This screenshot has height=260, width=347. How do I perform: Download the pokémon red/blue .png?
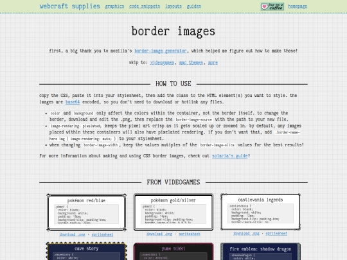pyautogui.click(x=72, y=234)
